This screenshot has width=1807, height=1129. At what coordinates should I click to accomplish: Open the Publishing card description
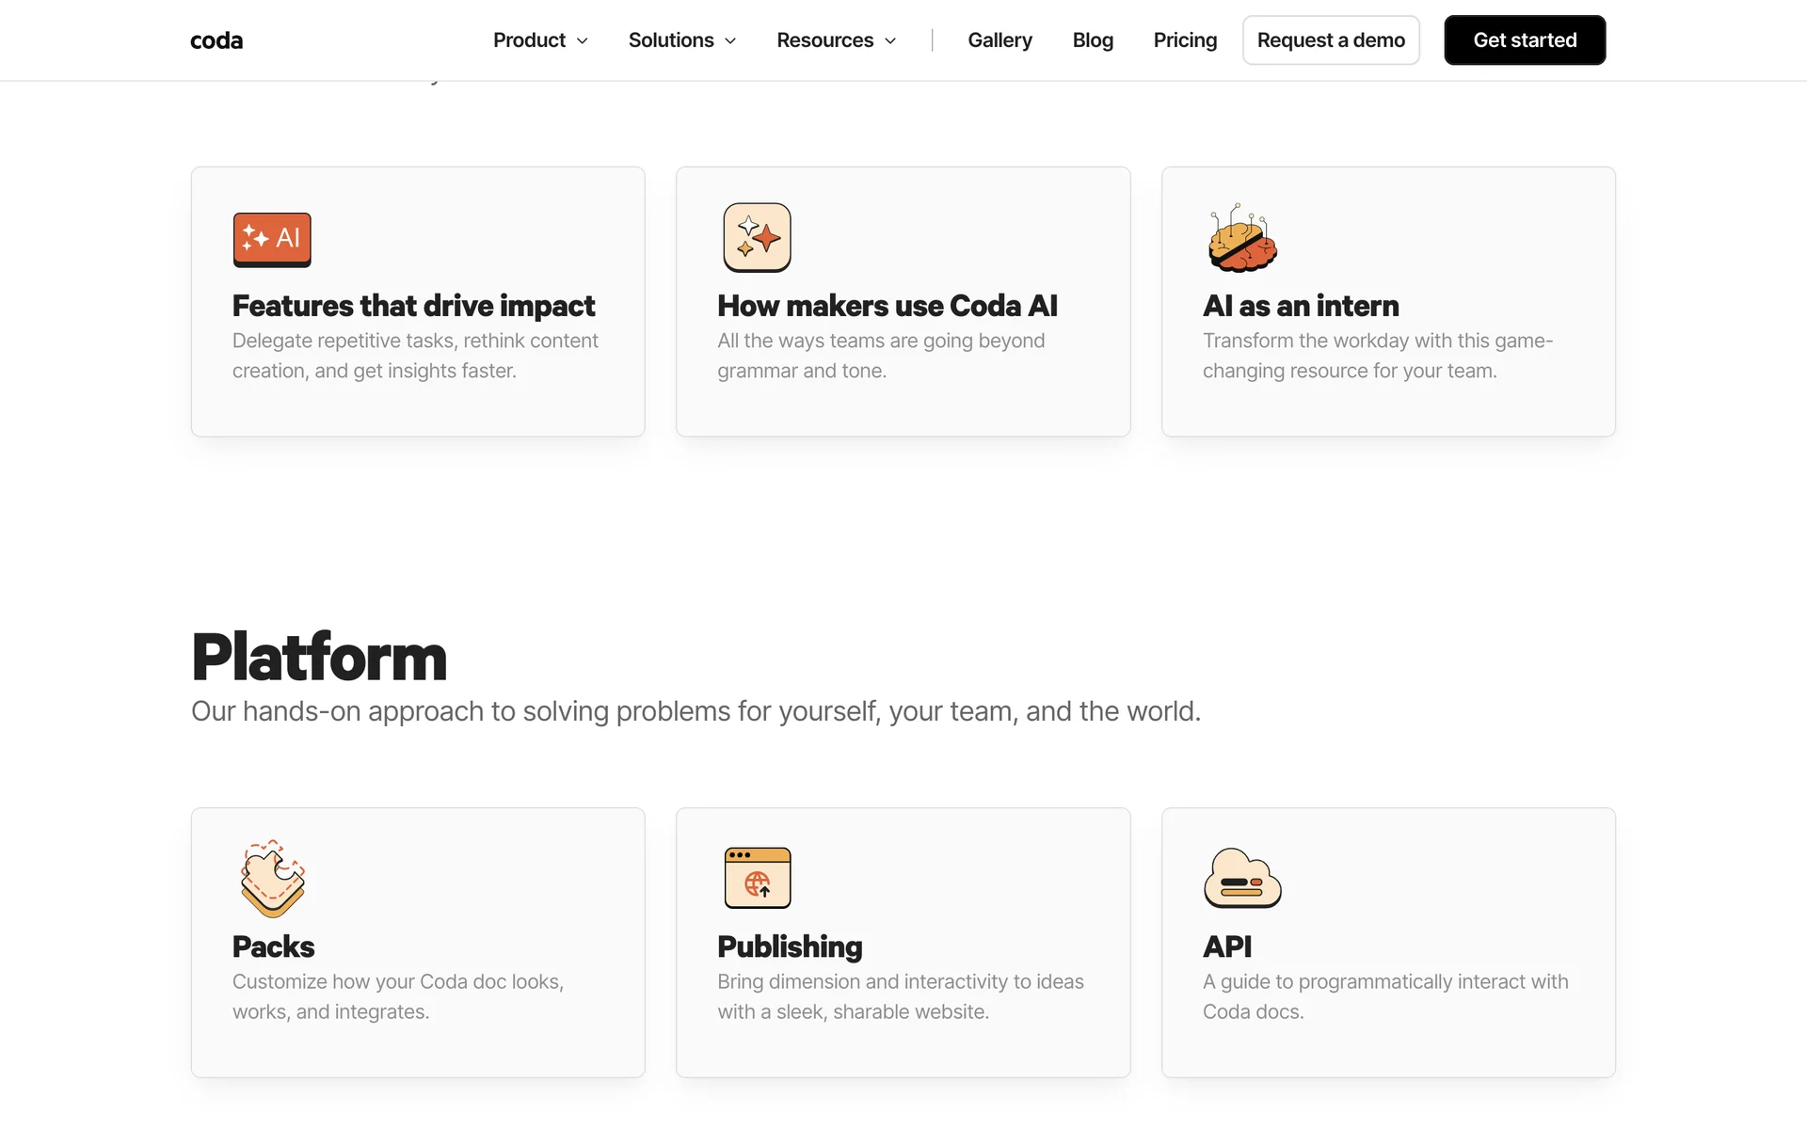pos(900,996)
